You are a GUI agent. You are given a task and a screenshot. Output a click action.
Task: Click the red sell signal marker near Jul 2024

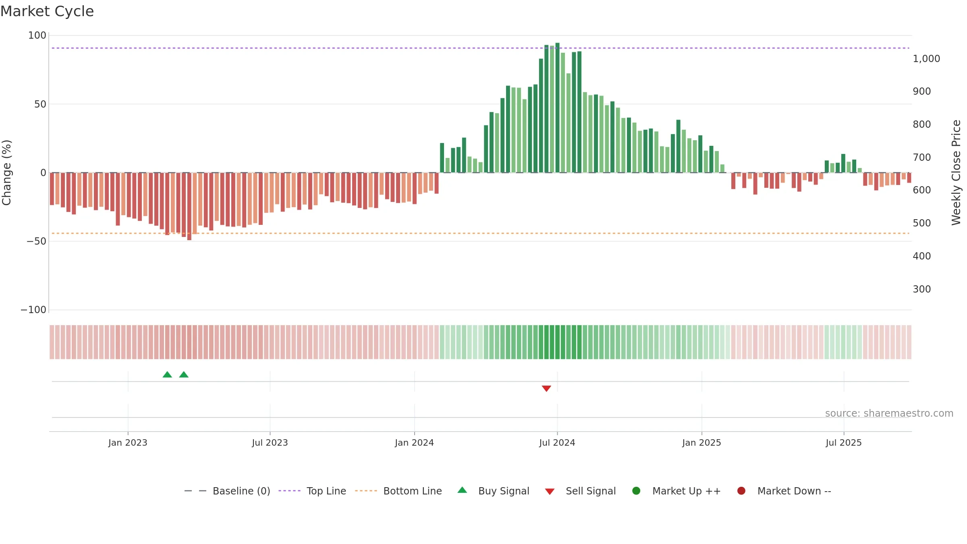click(x=546, y=388)
